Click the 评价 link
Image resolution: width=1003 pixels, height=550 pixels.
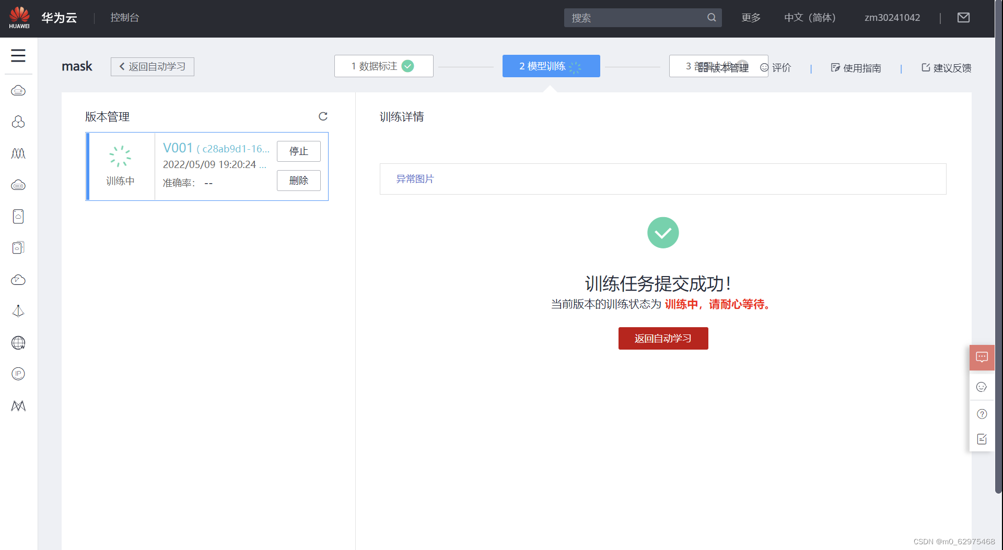tap(776, 68)
